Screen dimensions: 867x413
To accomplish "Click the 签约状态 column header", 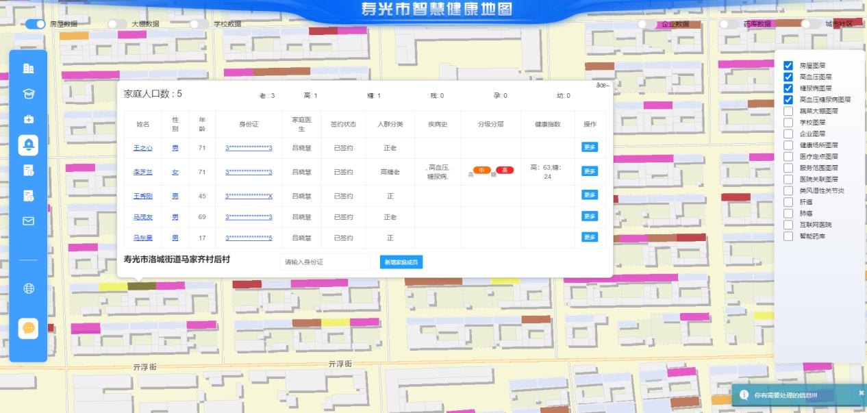I will 343,125.
